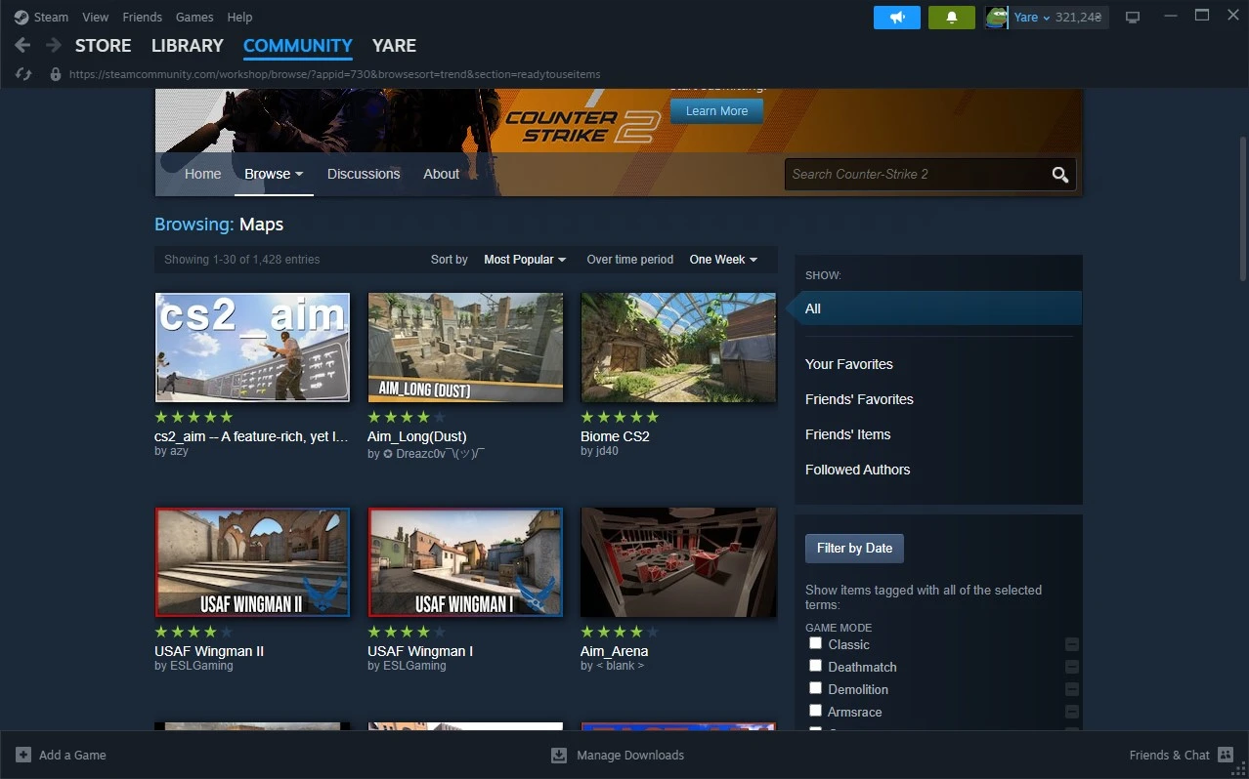Open the Aim_Long(Dust) title link

point(417,436)
